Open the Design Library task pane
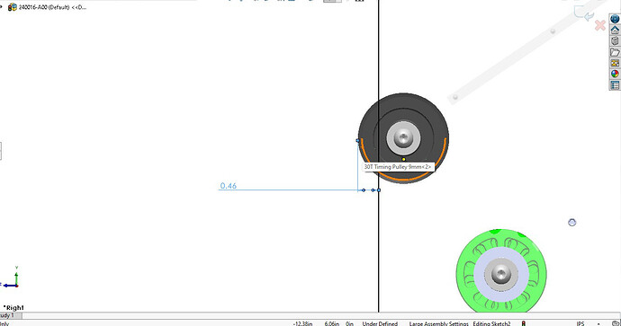The width and height of the screenshot is (621, 326). [x=615, y=40]
